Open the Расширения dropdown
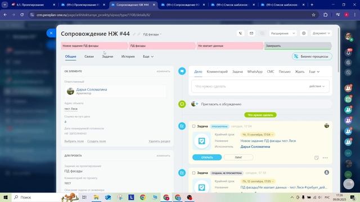This screenshot has height=202, width=360. (x=283, y=33)
